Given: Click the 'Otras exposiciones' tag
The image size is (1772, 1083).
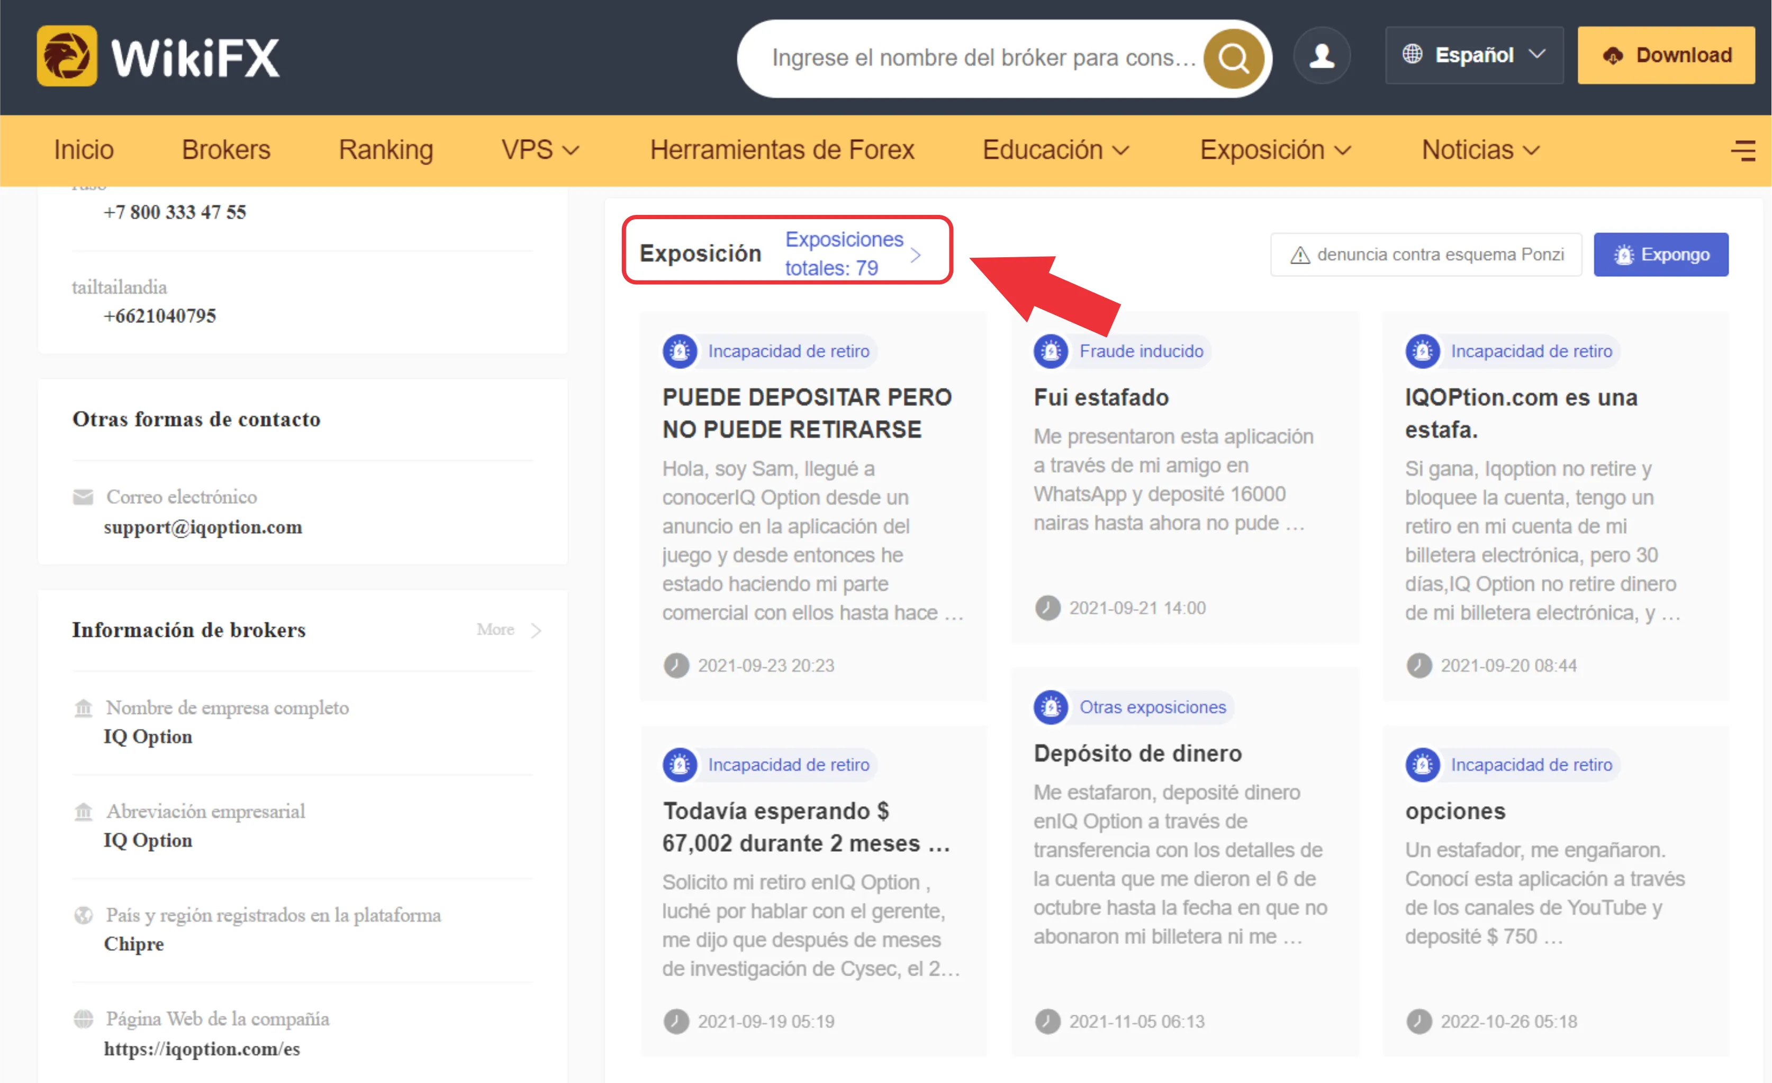Looking at the screenshot, I should pyautogui.click(x=1153, y=707).
